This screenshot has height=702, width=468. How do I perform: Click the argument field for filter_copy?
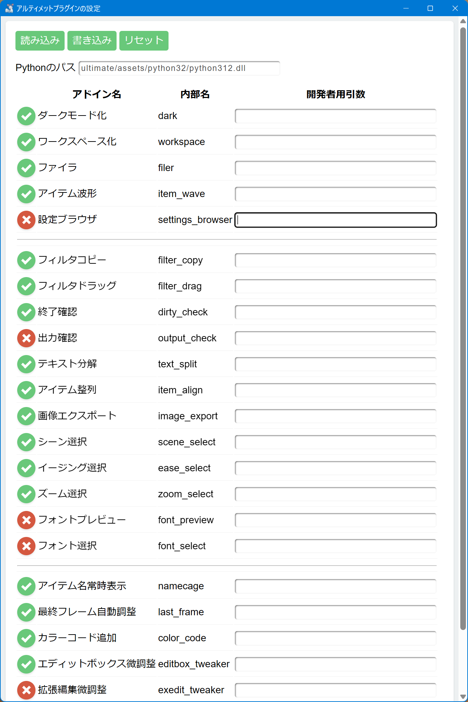[x=336, y=260]
